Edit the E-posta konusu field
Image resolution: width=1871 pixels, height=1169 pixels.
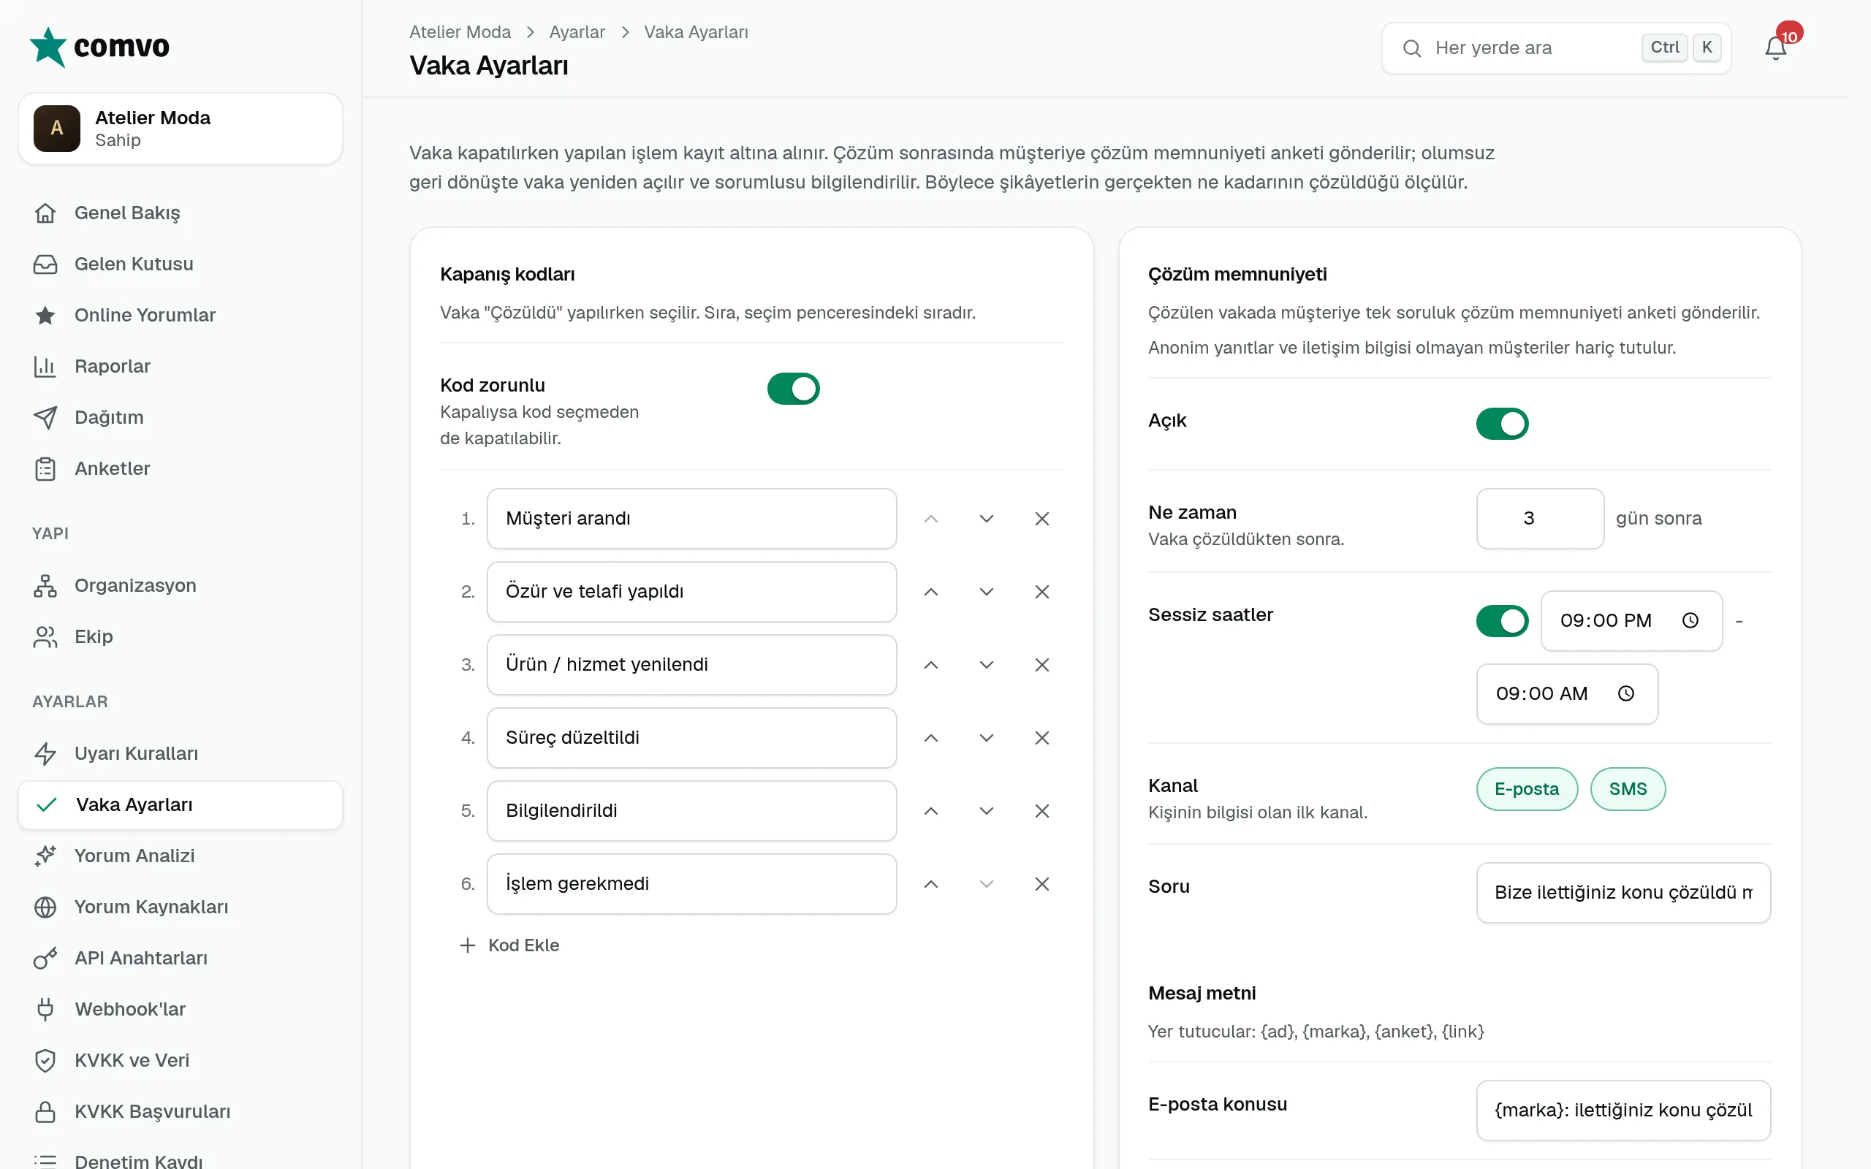(1623, 1111)
